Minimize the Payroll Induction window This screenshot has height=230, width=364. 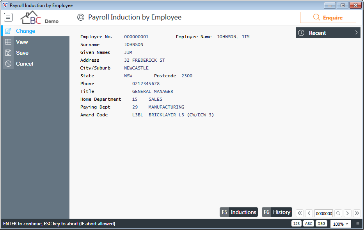click(x=330, y=5)
